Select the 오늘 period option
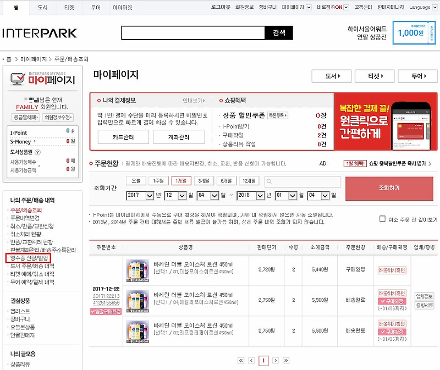Screen dimensions: 440x370 [x=136, y=181]
